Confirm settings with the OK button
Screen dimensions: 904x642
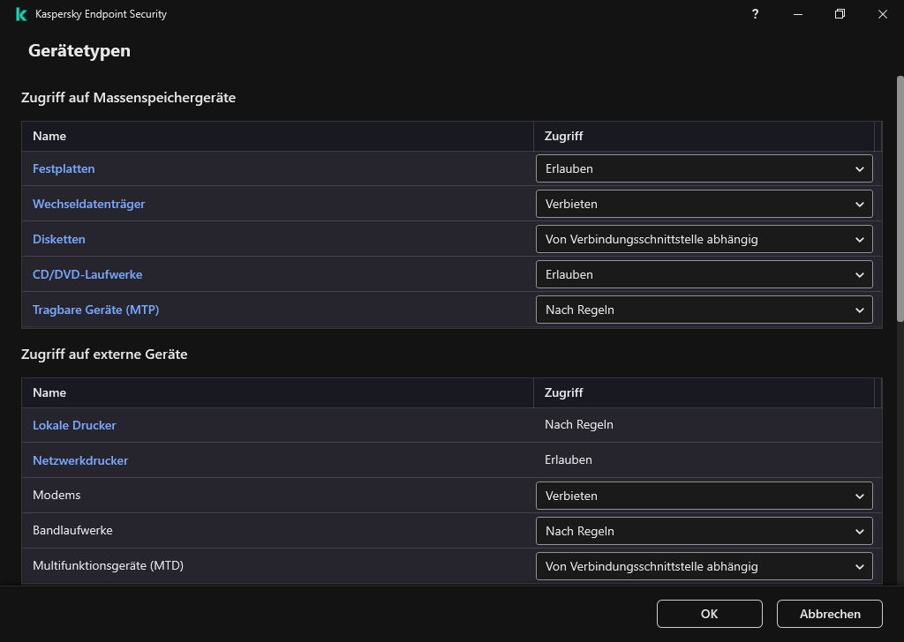point(709,614)
